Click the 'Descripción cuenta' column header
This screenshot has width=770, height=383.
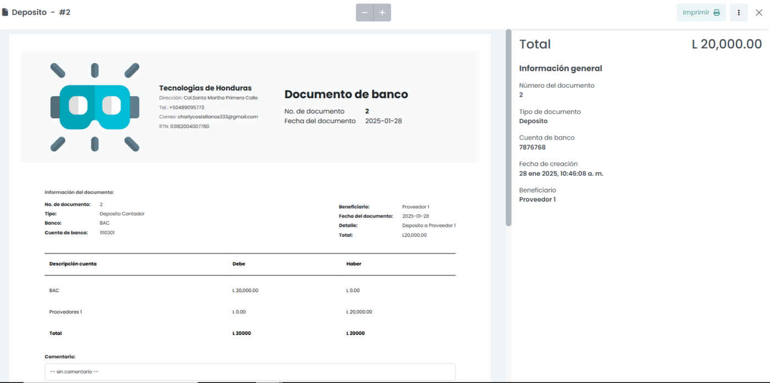pos(73,264)
